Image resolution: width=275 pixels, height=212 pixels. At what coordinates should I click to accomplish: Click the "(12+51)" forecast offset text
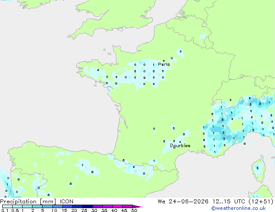coord(261,202)
